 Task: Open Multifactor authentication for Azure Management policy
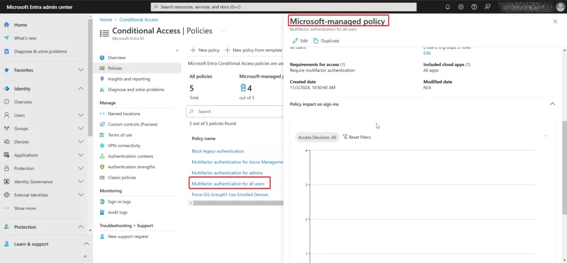point(237,162)
